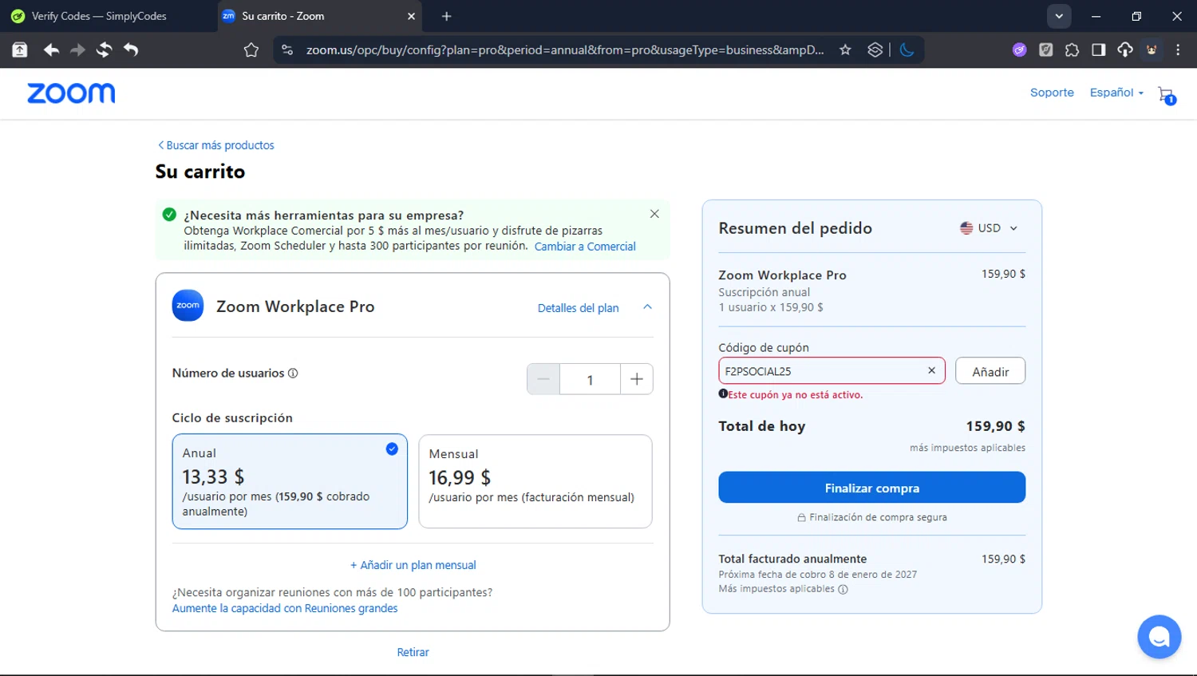The height and width of the screenshot is (676, 1197).
Task: Go forward in browser history
Action: click(77, 49)
